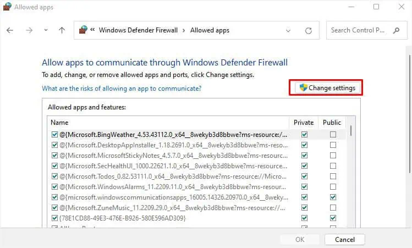This screenshot has height=248, width=412.
Task: Expand the breadcrumb chevron before Windows Defender Firewall
Action: [94, 30]
